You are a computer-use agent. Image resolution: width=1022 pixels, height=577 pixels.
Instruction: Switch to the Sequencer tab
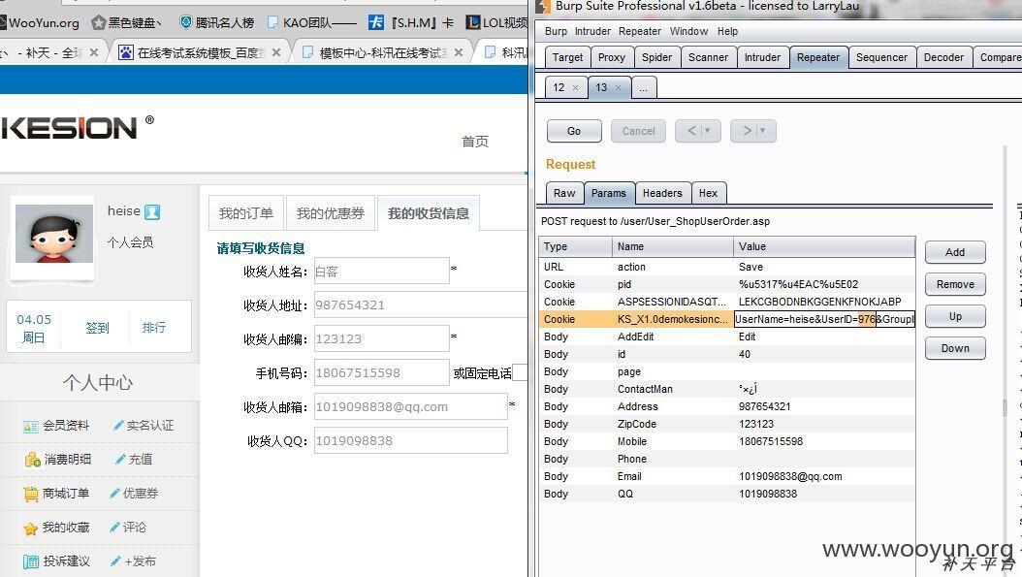pos(881,57)
